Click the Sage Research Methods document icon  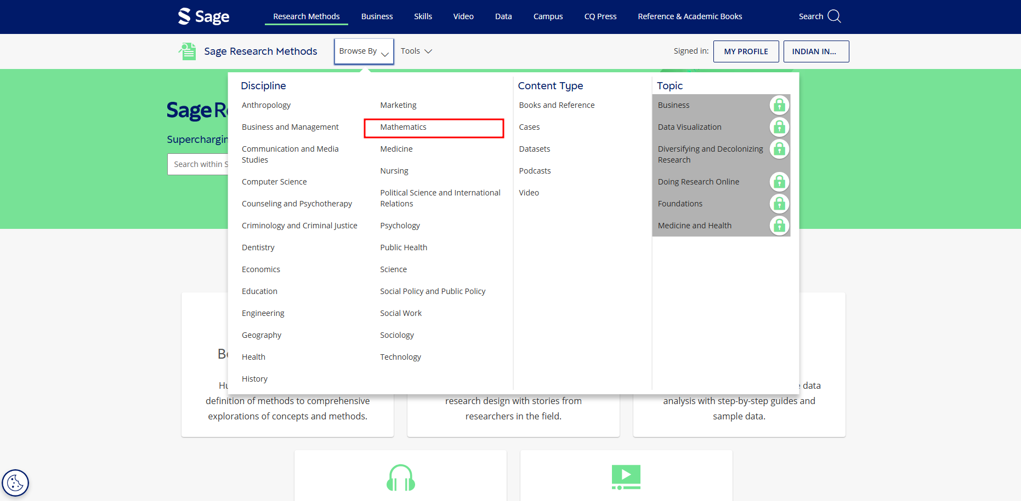[x=187, y=51]
